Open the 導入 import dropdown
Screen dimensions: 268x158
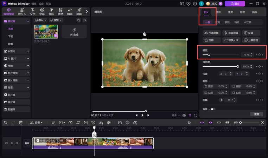coord(41,20)
